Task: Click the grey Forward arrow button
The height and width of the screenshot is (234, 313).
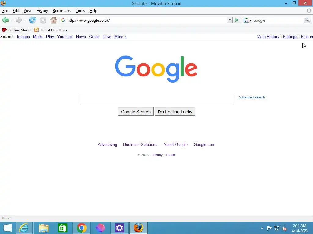Action: pyautogui.click(x=19, y=20)
